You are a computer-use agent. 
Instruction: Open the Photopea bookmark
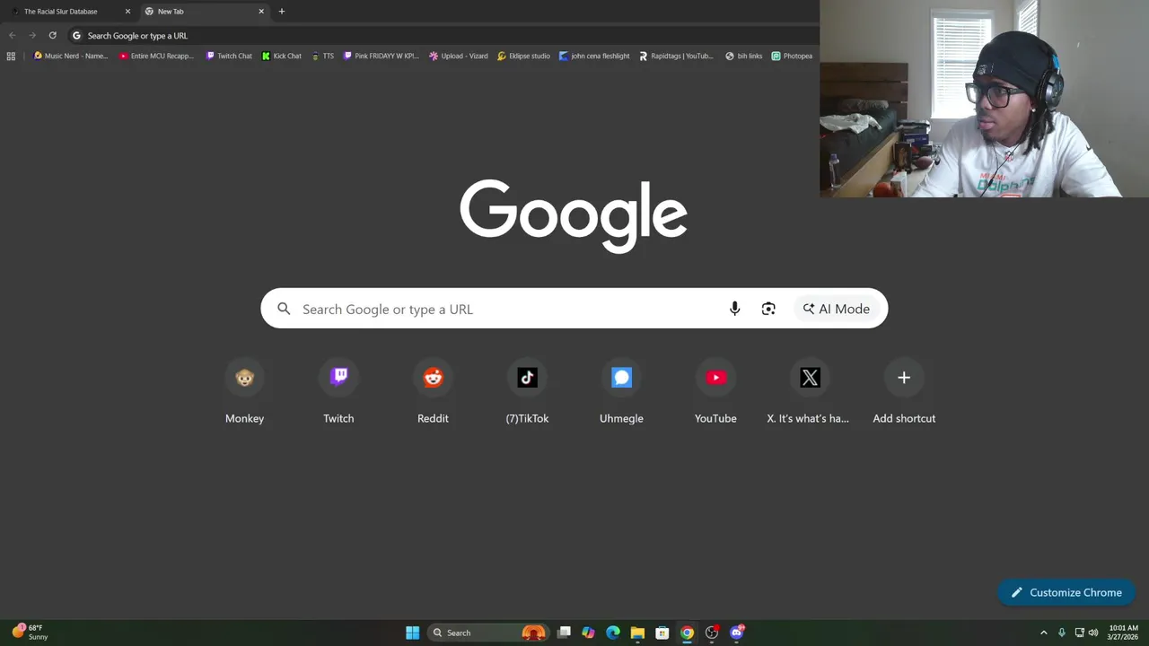pyautogui.click(x=792, y=56)
